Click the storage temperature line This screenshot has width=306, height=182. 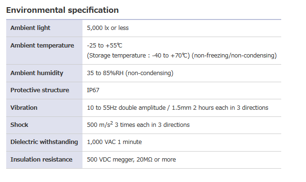(x=182, y=56)
